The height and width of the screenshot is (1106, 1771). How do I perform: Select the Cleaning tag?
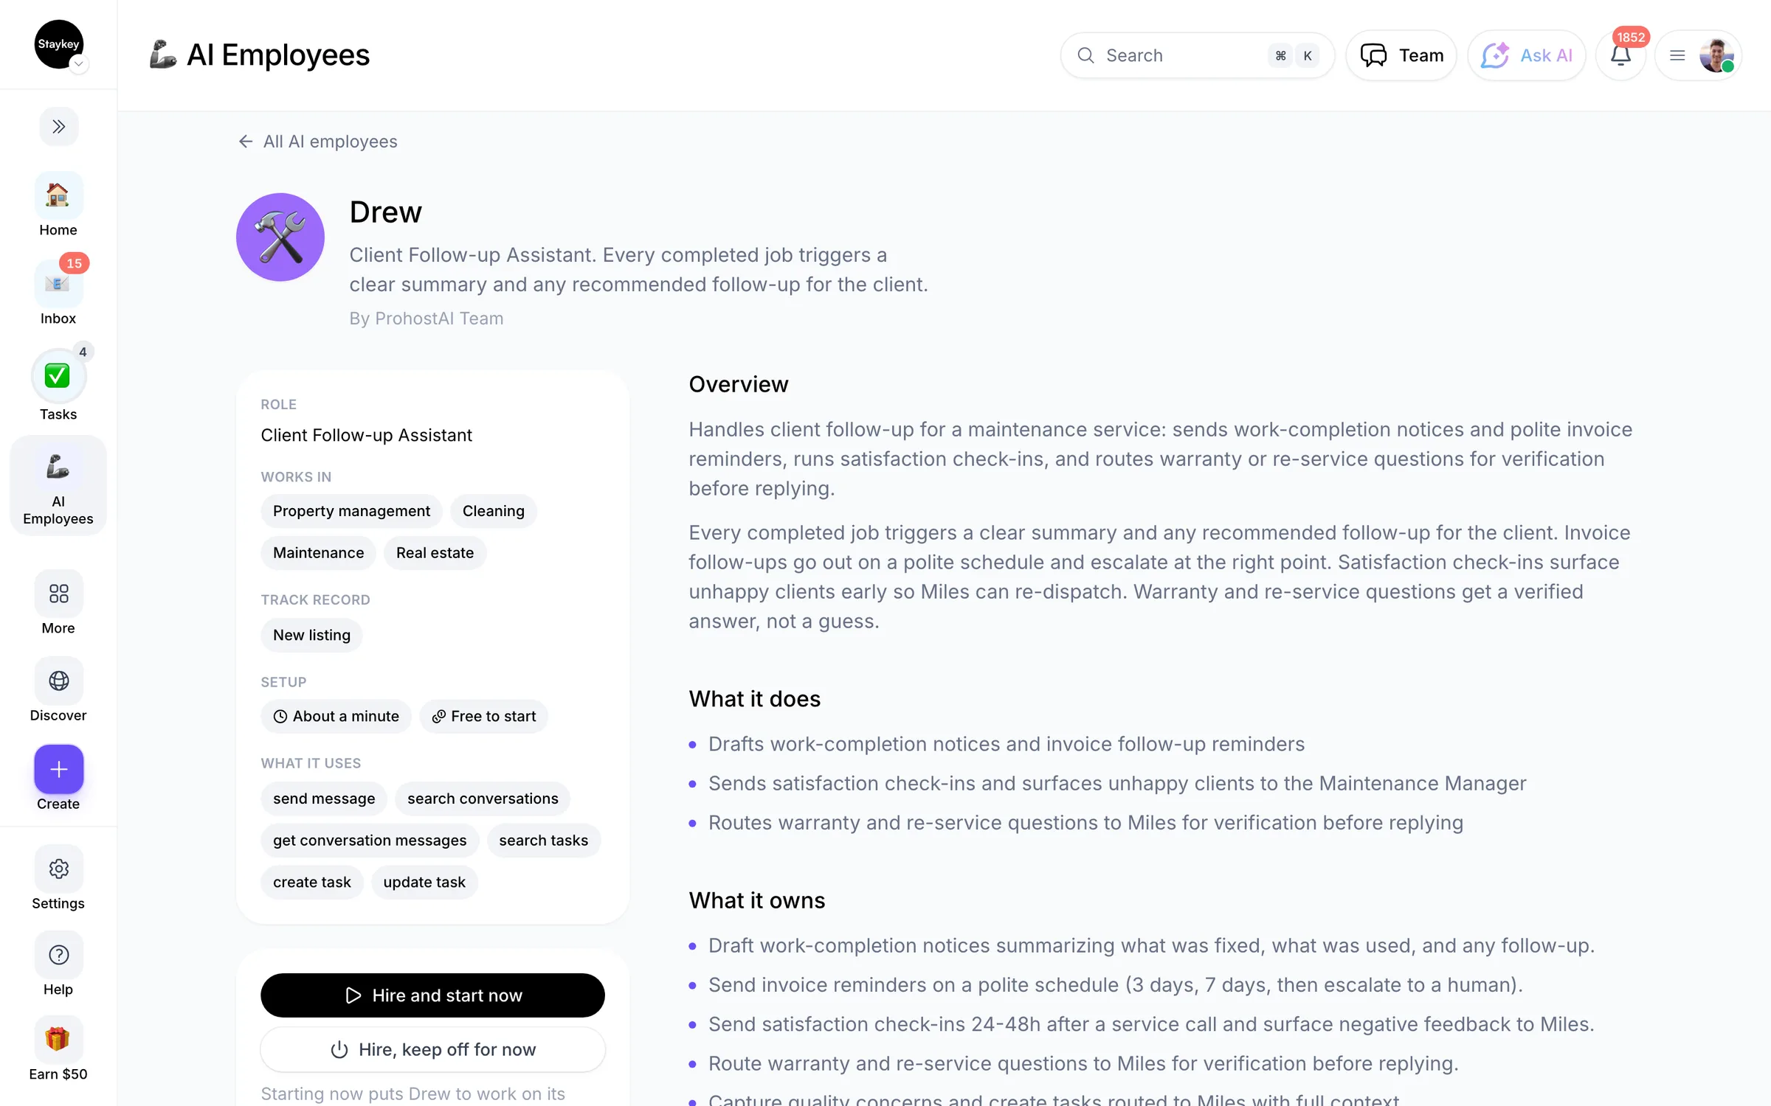tap(493, 511)
